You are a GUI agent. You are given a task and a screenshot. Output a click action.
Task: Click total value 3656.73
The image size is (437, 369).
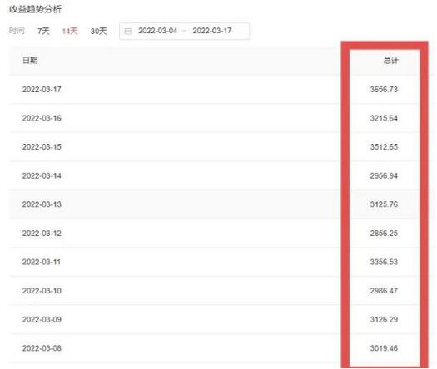click(x=384, y=89)
